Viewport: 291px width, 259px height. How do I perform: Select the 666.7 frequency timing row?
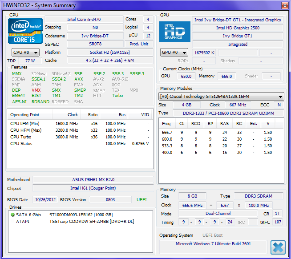[x=221, y=133]
